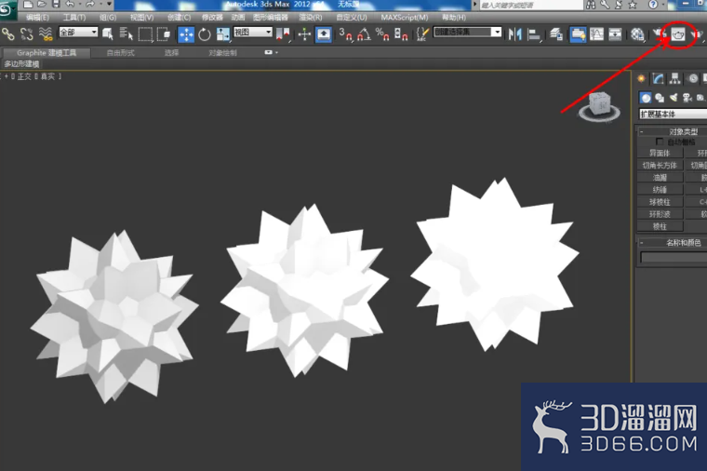Activate the Select and Rotate tool
Screen dimensions: 707x471
point(205,34)
